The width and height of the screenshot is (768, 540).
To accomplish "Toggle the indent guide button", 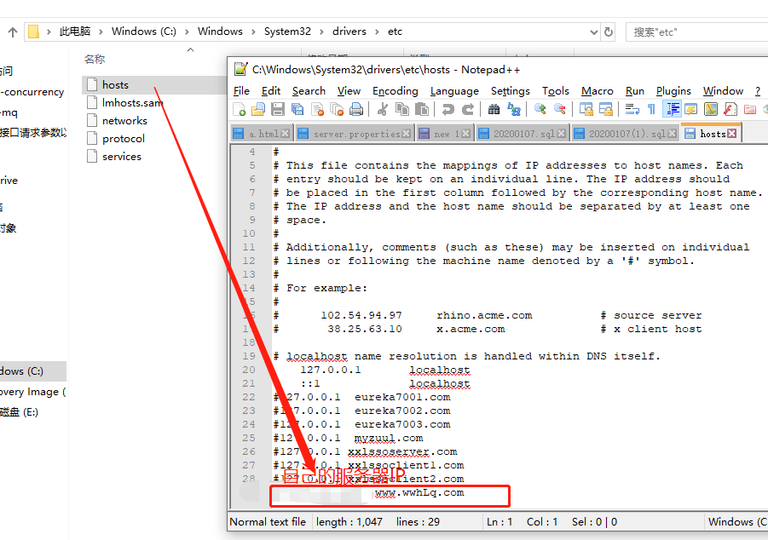I will tap(672, 109).
